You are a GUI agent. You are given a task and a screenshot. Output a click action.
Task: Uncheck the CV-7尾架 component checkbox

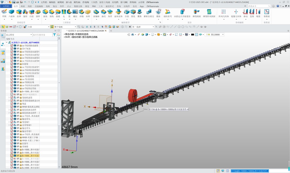(x=11, y=49)
